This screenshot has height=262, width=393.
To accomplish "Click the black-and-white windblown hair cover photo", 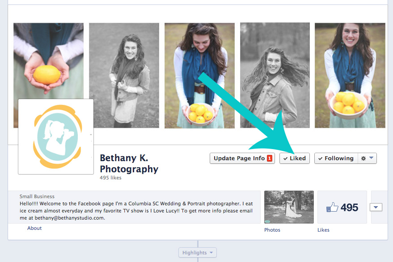I will (275, 75).
